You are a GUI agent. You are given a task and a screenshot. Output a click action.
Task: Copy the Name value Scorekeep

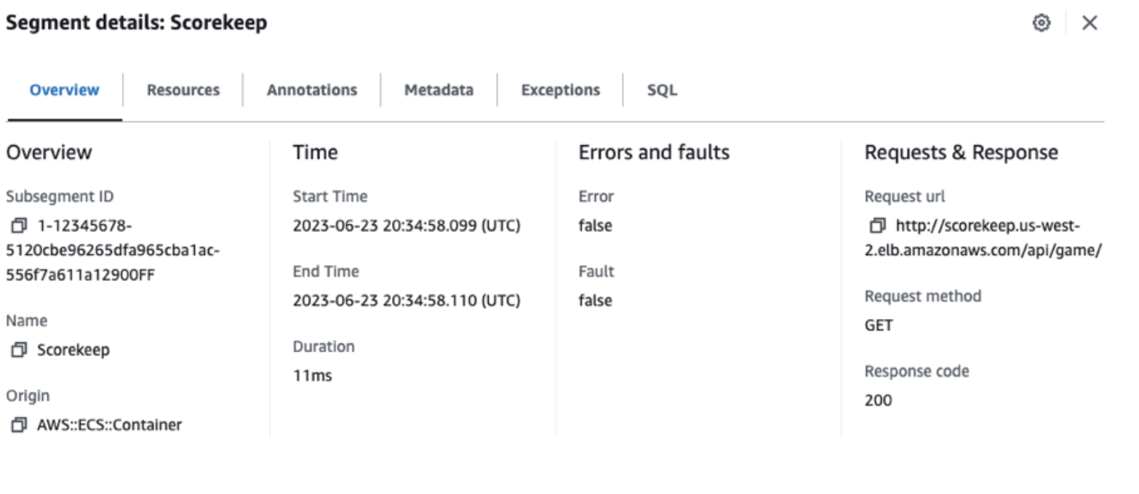point(18,350)
